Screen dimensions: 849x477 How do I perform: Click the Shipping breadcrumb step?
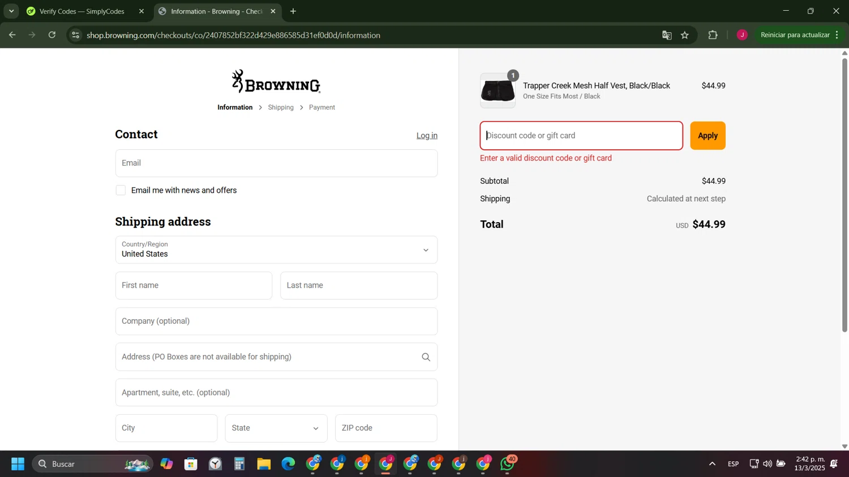(x=281, y=107)
